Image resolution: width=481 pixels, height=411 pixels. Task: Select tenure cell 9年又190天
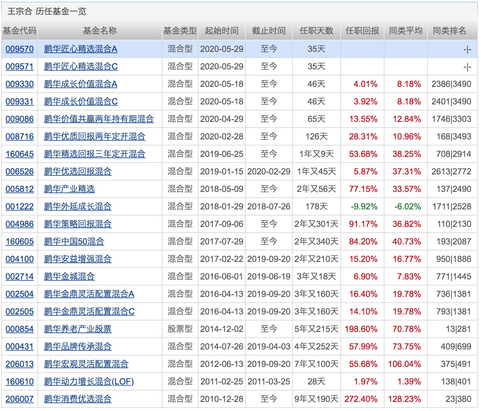click(317, 399)
